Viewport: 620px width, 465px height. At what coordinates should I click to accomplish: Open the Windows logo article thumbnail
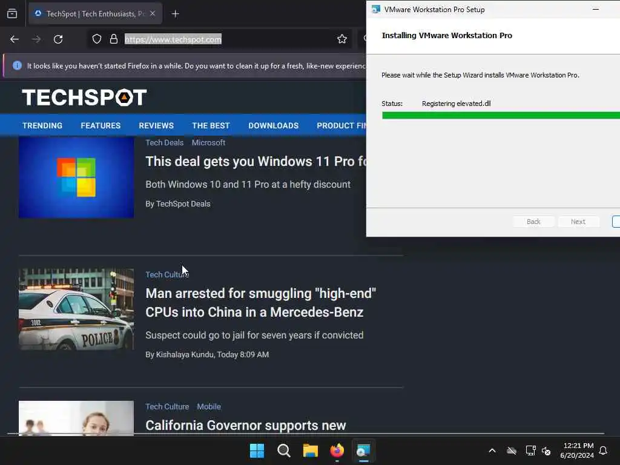point(76,177)
